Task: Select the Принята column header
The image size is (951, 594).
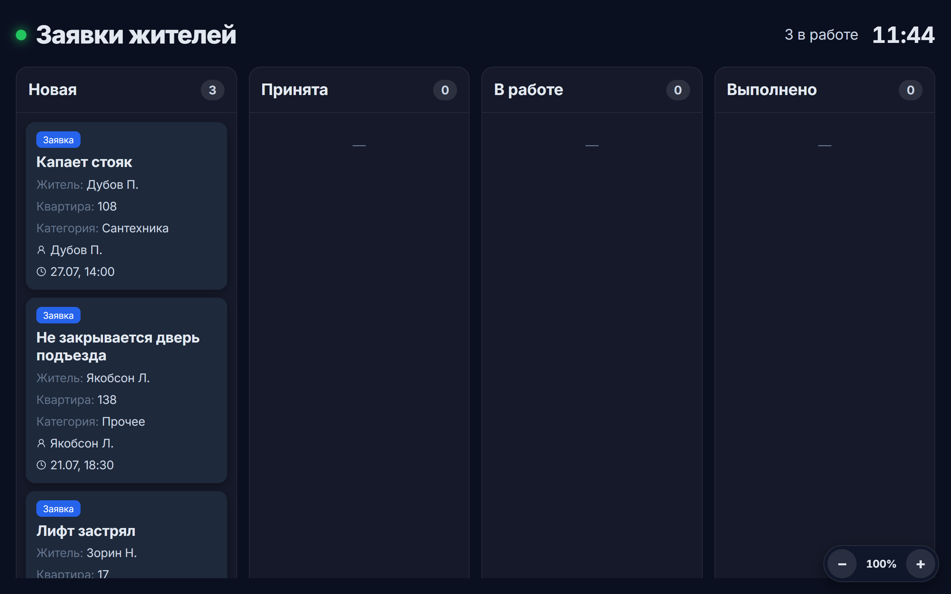Action: tap(359, 90)
